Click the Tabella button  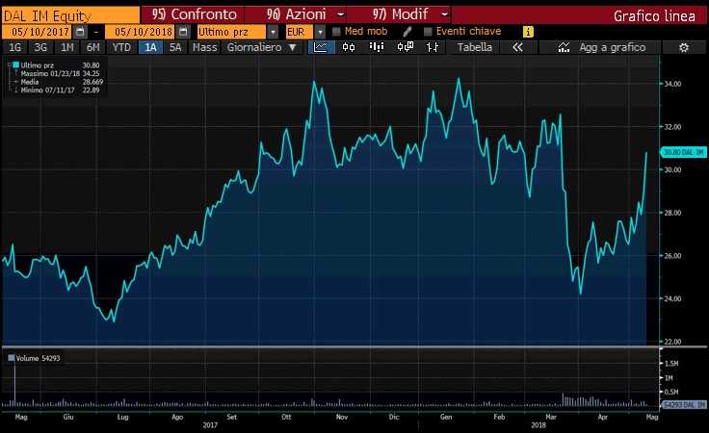[x=474, y=47]
